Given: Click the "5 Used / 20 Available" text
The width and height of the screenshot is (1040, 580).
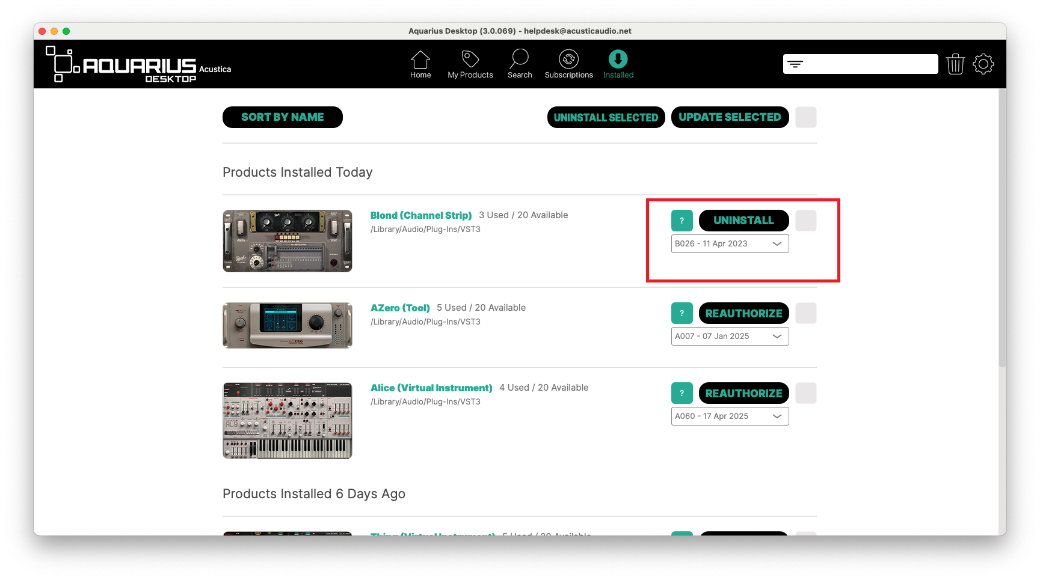Looking at the screenshot, I should tap(481, 308).
